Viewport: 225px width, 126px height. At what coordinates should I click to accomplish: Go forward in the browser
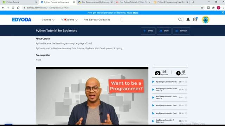coord(8,8)
